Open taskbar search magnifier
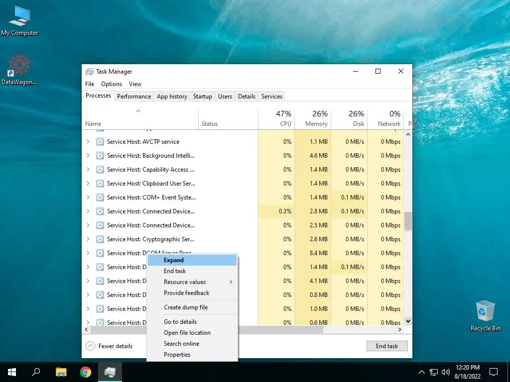510x382 pixels. pos(36,372)
